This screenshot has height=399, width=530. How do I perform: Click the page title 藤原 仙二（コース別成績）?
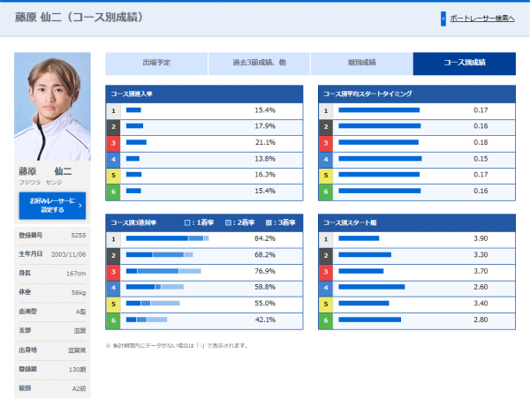[x=79, y=18]
